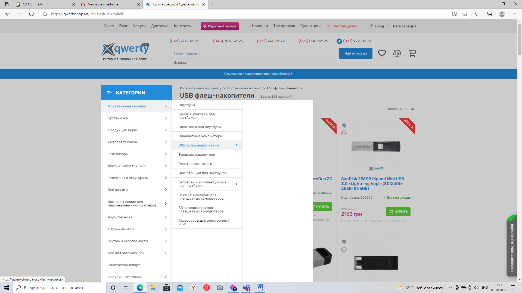Viewport: 522px width, 293px height.
Task: Select Внешние накопители in submenu
Action: pyautogui.click(x=197, y=155)
